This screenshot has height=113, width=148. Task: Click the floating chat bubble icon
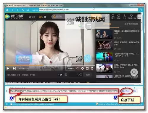click(x=134, y=72)
